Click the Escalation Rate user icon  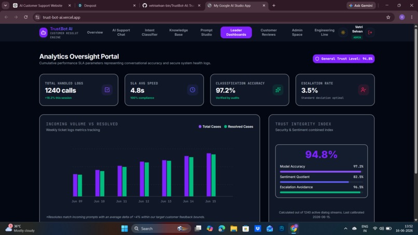(x=364, y=90)
